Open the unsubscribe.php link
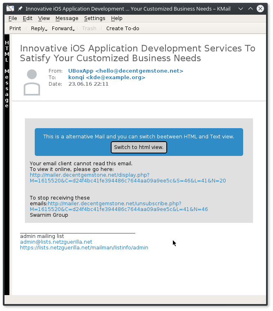Screen dimensions: 273x311 coord(114,204)
